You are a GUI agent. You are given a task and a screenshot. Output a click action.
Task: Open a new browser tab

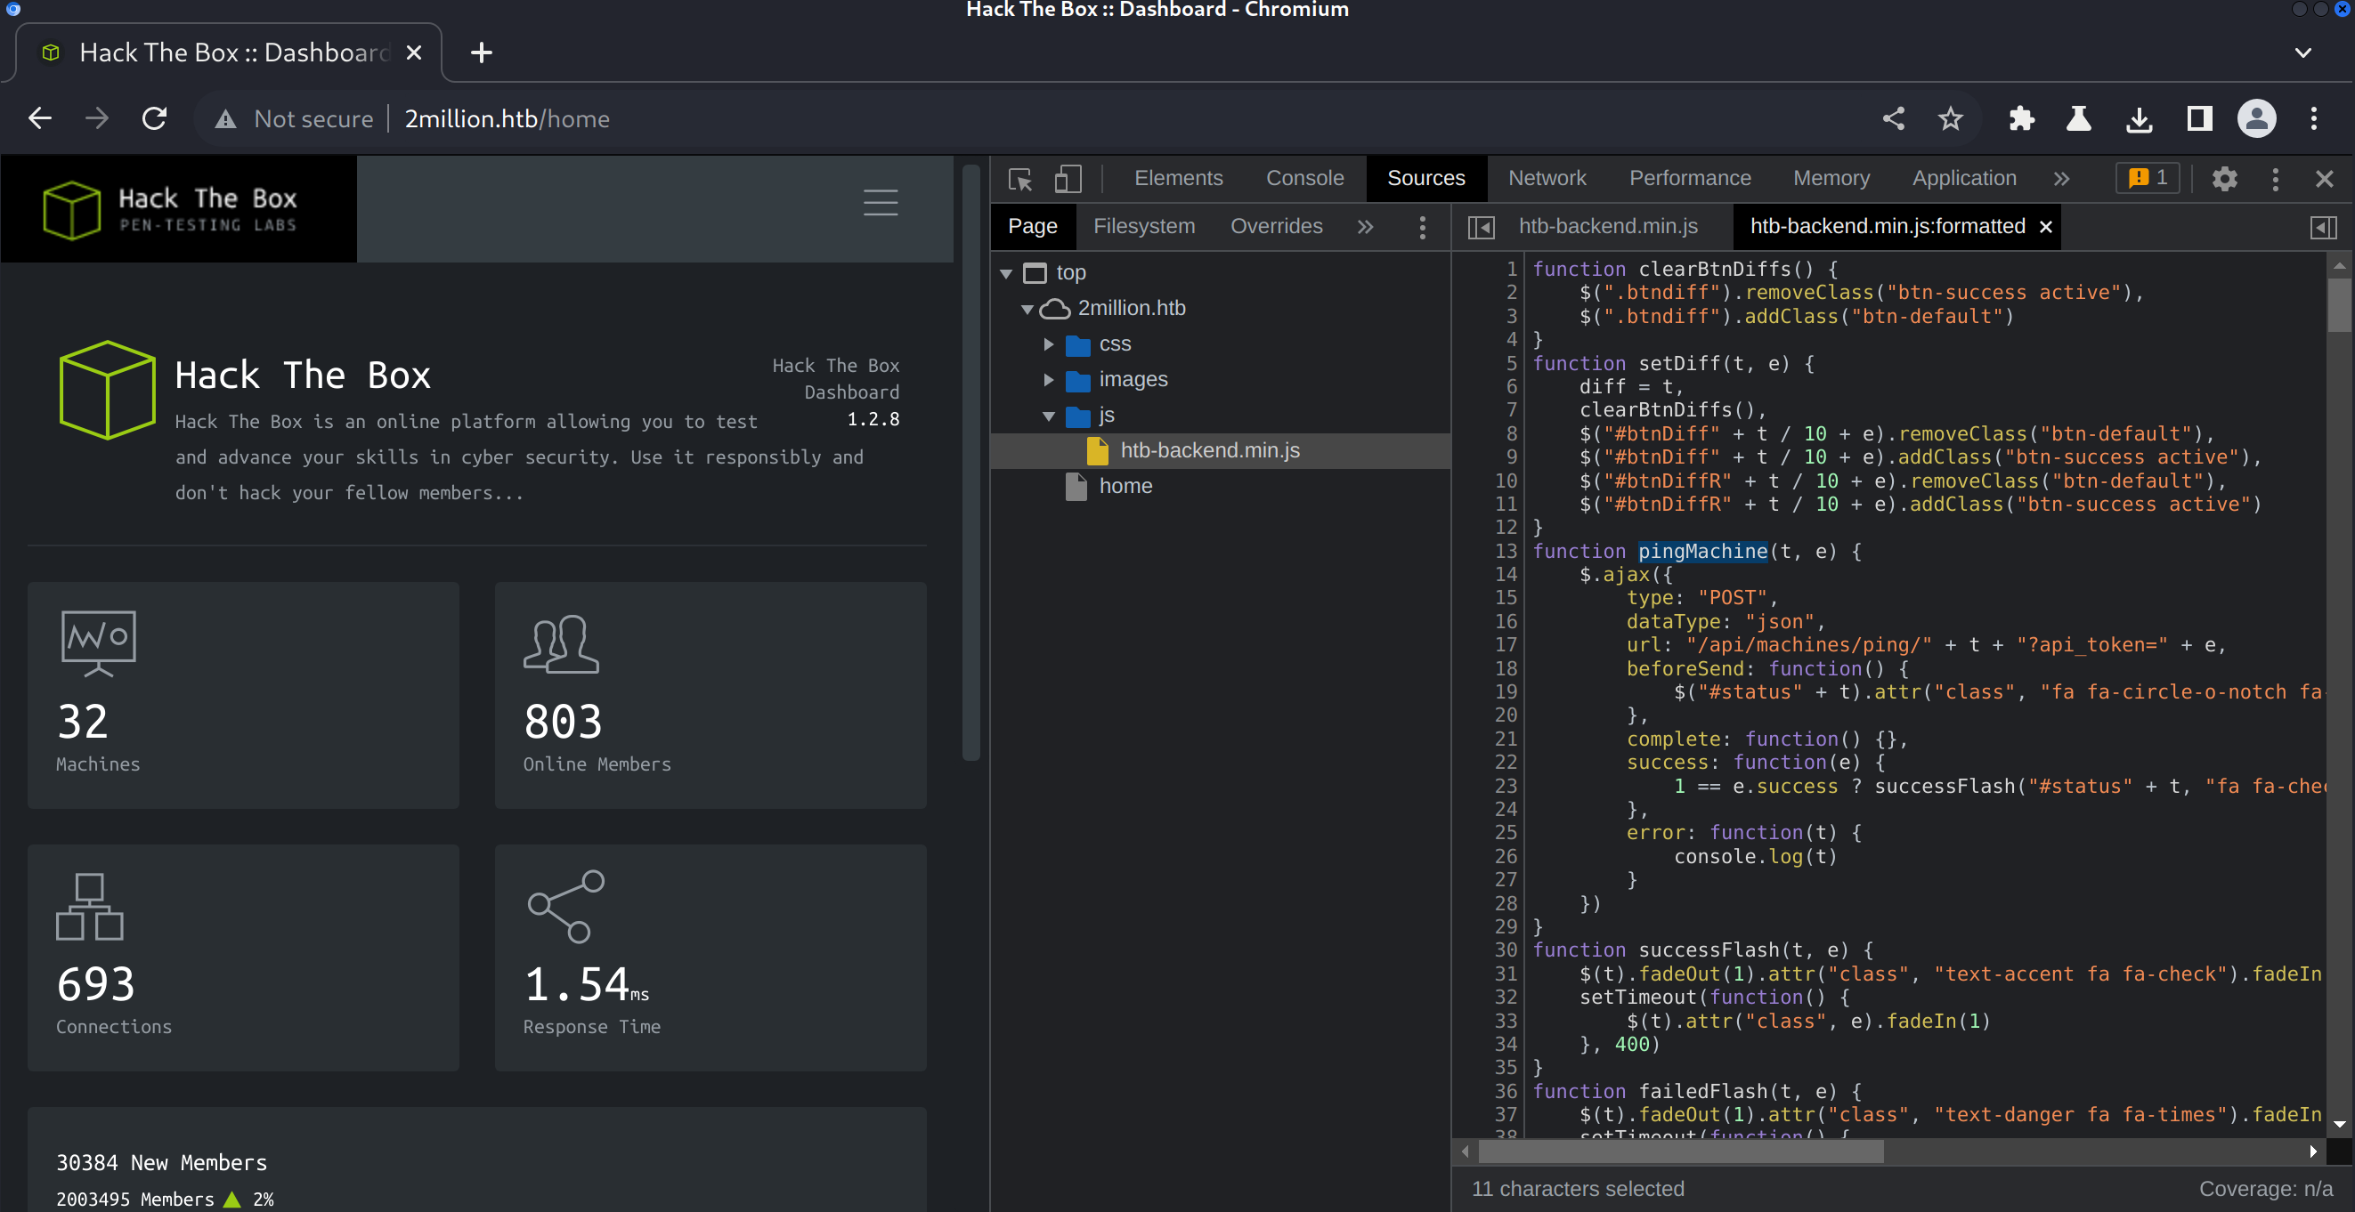click(x=481, y=53)
